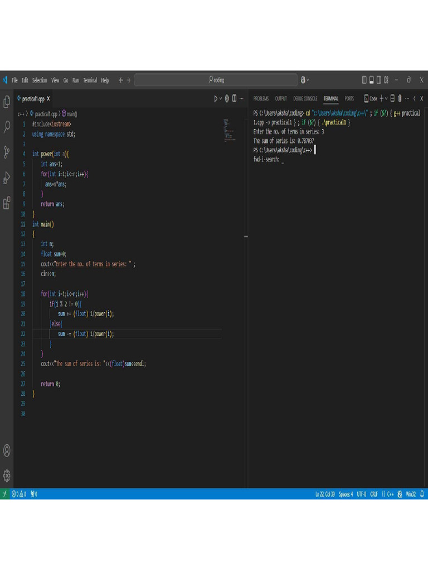Click the ports forwarded indicator in status bar
Screen dimensions: 428x570
click(34, 494)
